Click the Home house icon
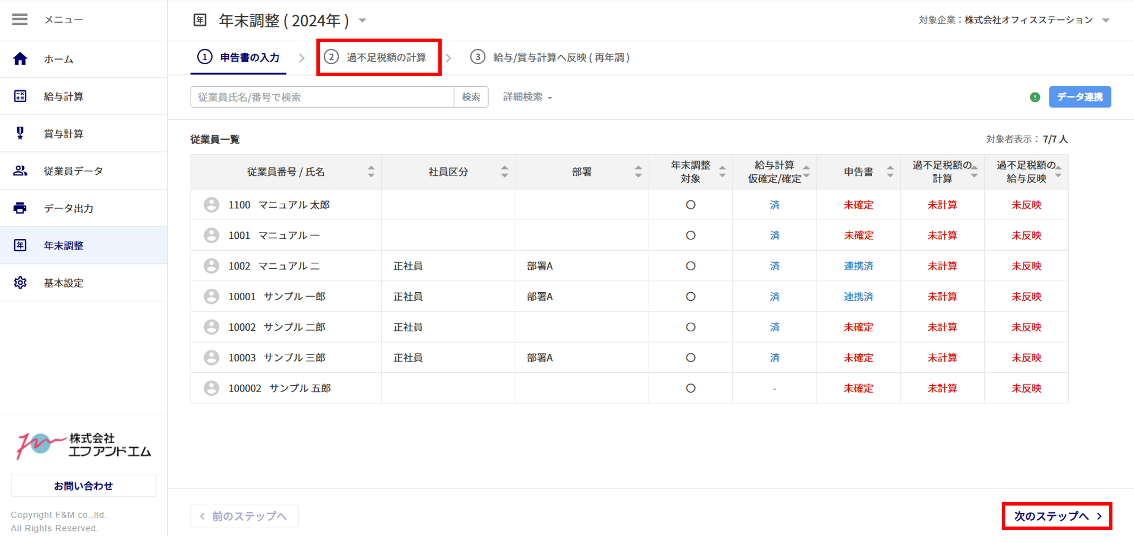The width and height of the screenshot is (1134, 543). [x=20, y=58]
